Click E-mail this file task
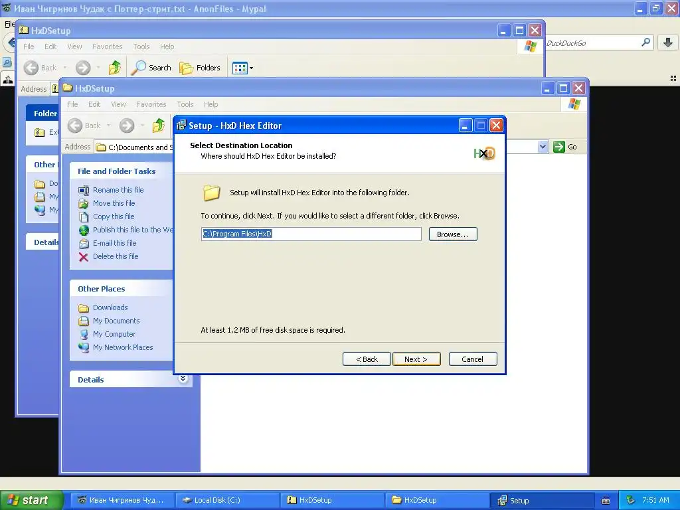This screenshot has height=510, width=680. point(114,243)
